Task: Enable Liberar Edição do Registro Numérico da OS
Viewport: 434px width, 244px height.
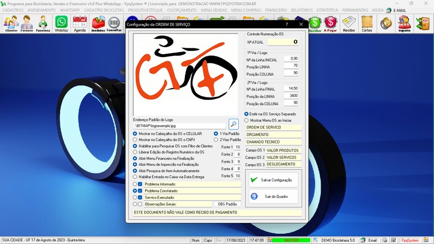Action: pos(135,152)
